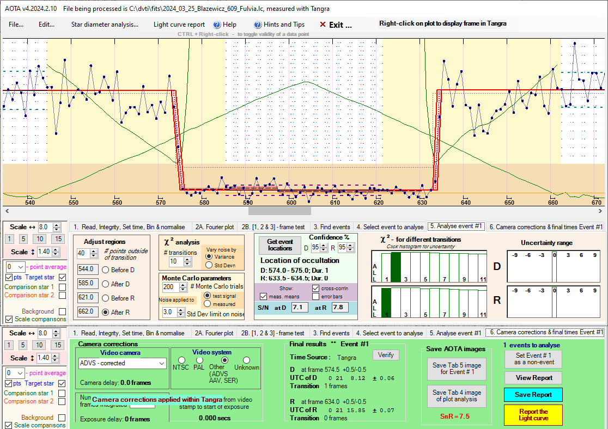Toggle upper Scale comparisons checkbox

coord(9,320)
